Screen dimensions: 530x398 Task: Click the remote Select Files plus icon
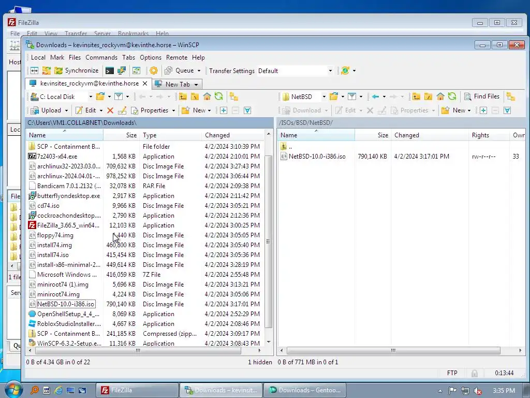483,110
